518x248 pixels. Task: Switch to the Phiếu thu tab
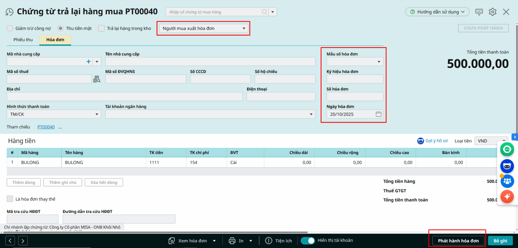point(23,40)
